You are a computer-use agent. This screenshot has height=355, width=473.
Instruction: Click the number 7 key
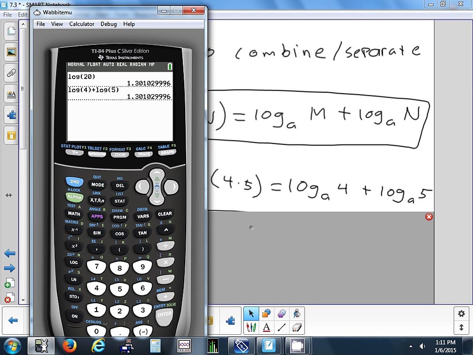click(x=97, y=267)
